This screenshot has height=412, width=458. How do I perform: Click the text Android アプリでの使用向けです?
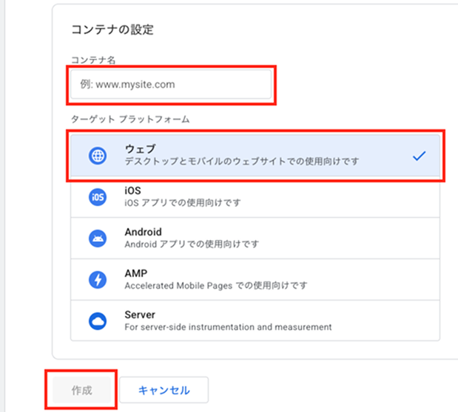tap(192, 244)
